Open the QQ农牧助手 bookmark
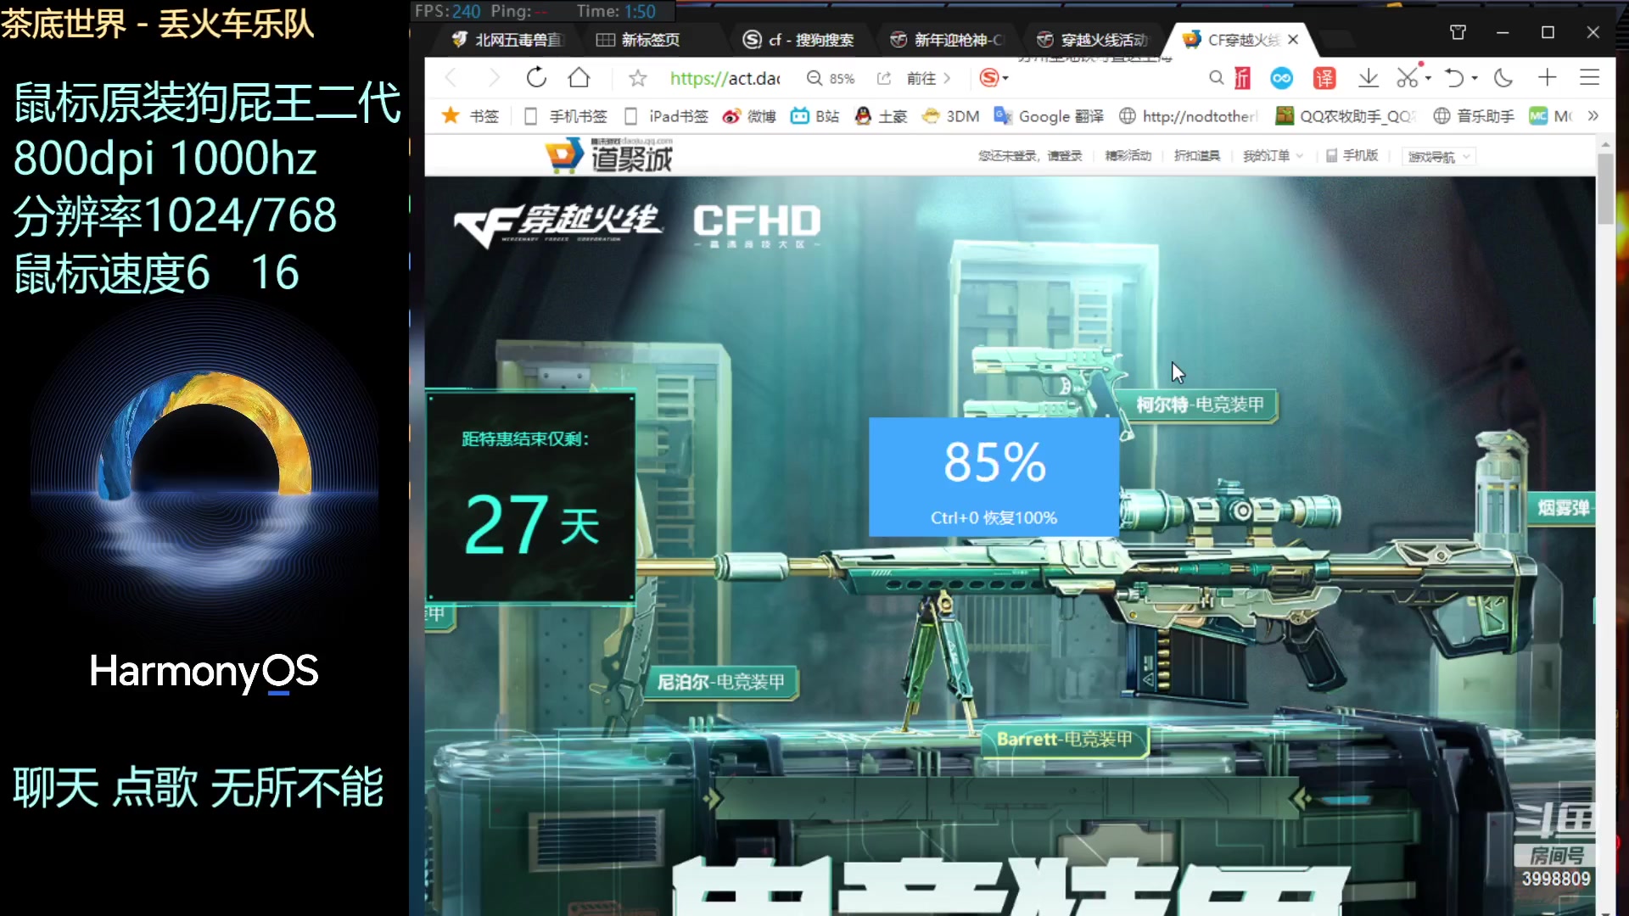 (x=1346, y=116)
